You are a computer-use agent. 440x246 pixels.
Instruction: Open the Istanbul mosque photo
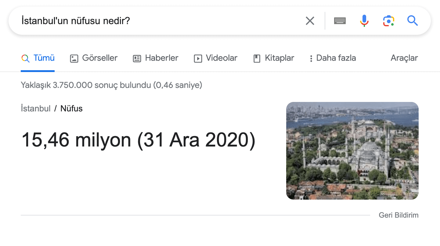click(x=352, y=151)
